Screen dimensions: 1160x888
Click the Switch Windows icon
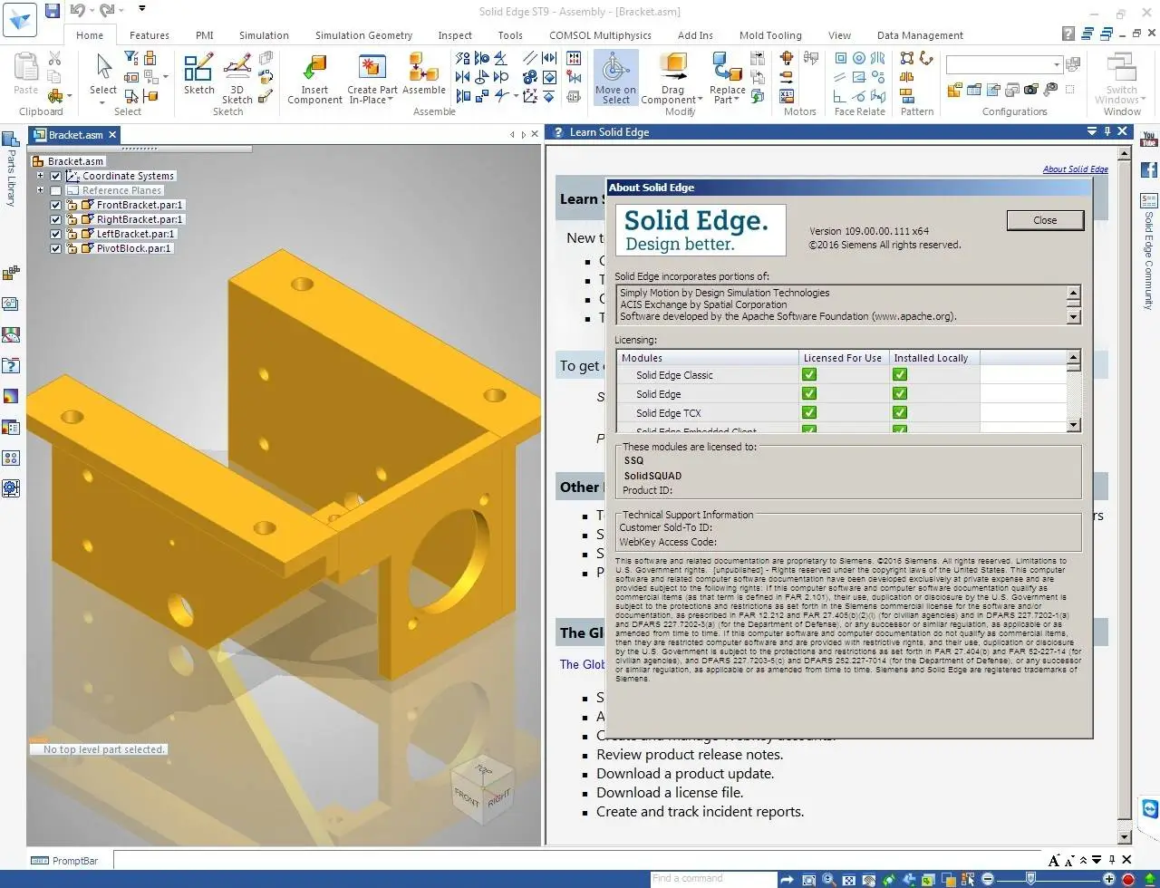click(x=1121, y=69)
